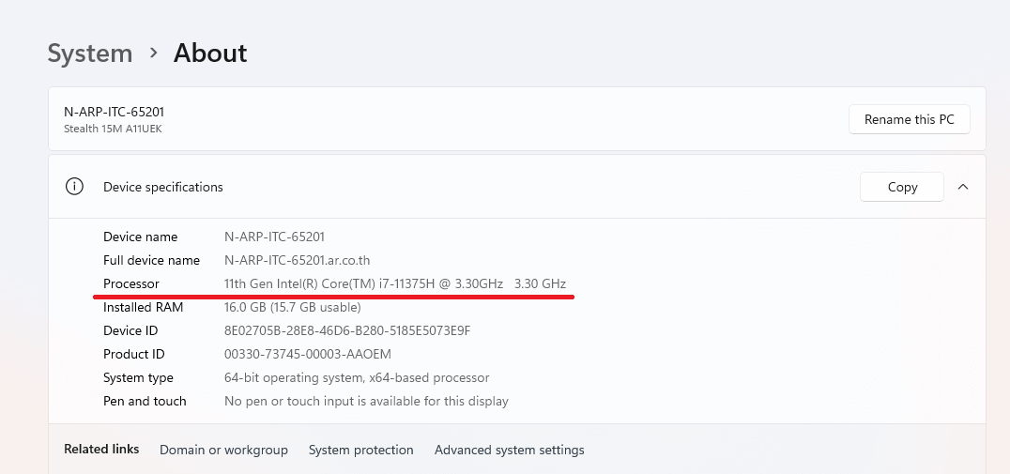Collapse the Device specifications section chevron
The width and height of the screenshot is (1010, 474).
[963, 187]
